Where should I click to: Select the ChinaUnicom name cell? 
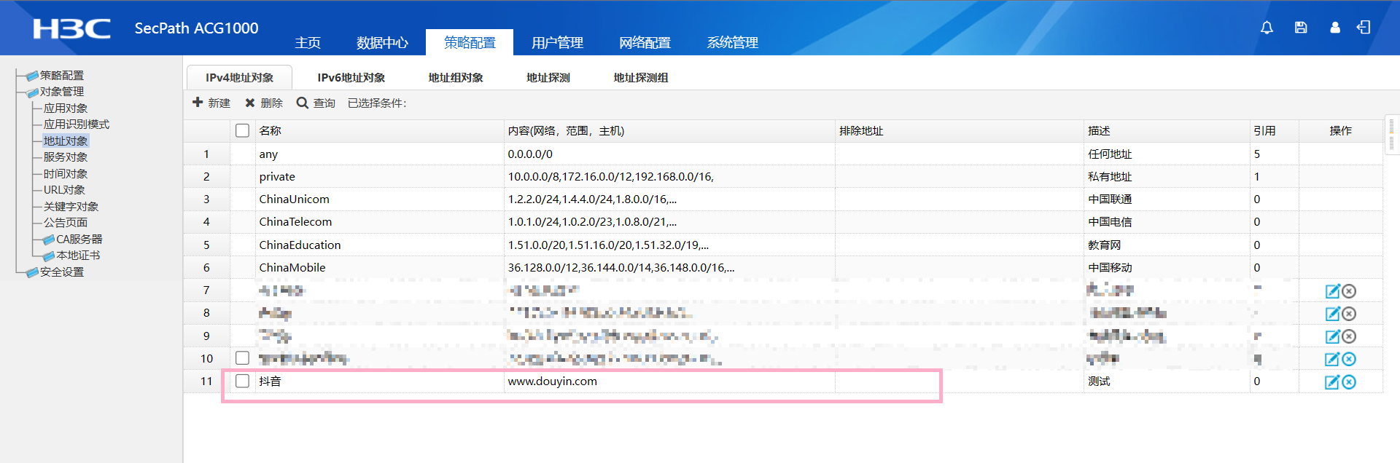379,199
